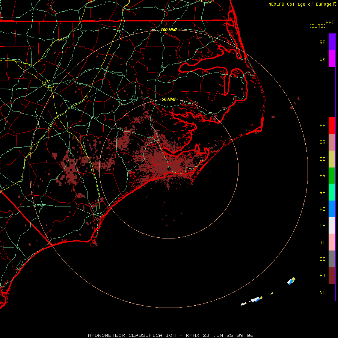Click the UK legend label
This screenshot has height=338, width=338.
click(322, 59)
